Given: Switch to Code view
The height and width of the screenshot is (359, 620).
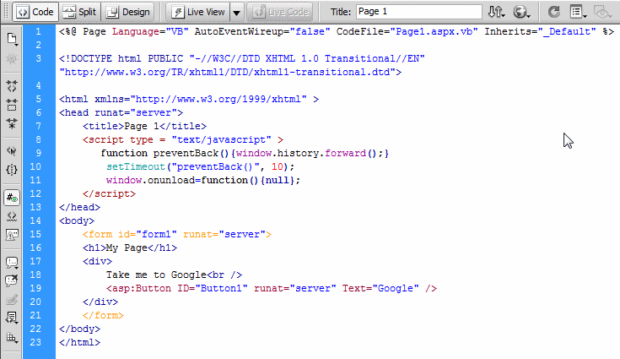Looking at the screenshot, I should point(35,12).
